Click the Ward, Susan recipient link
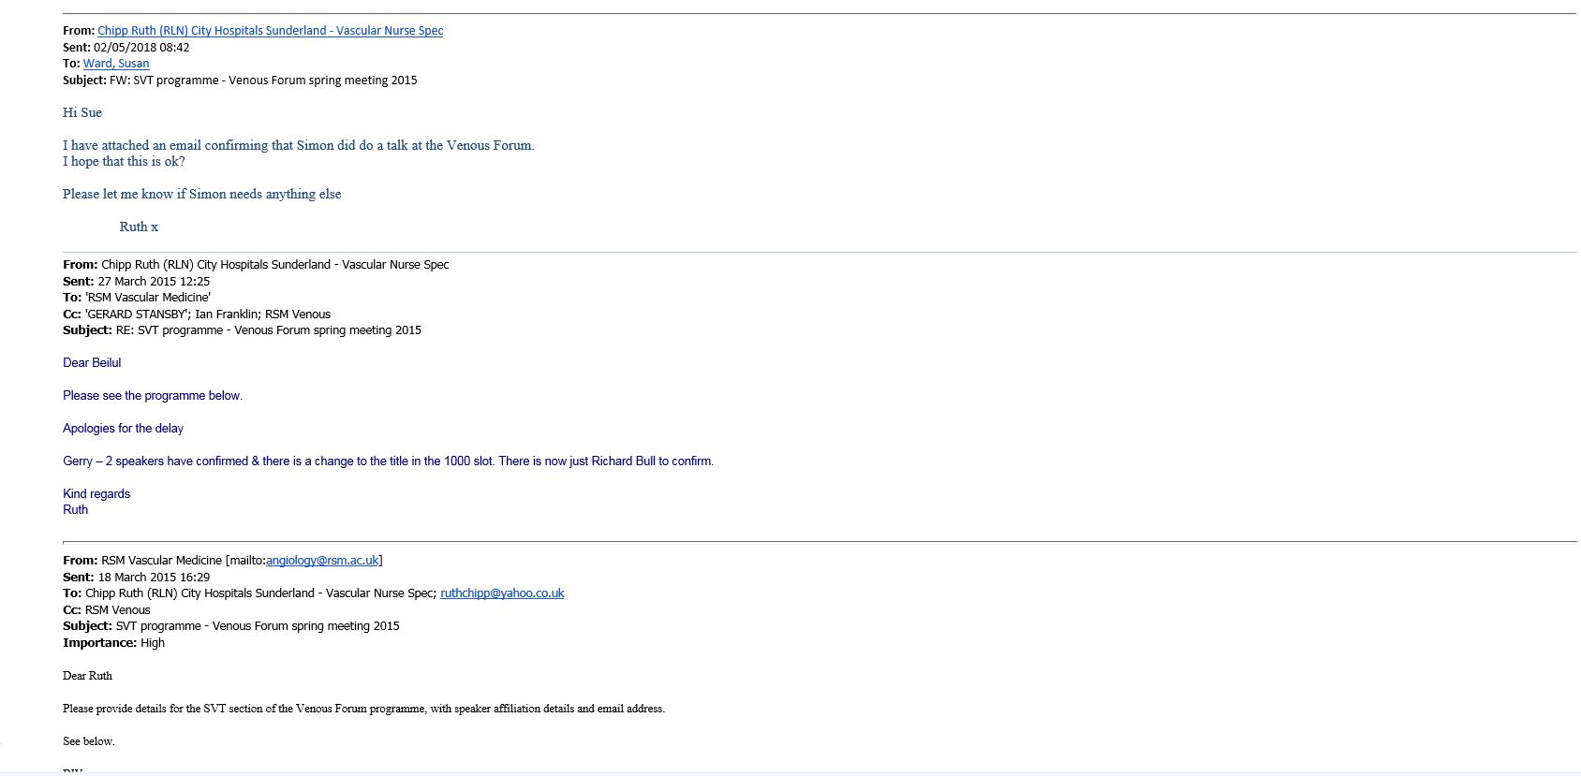Screen dimensions: 1581x776 [x=116, y=64]
